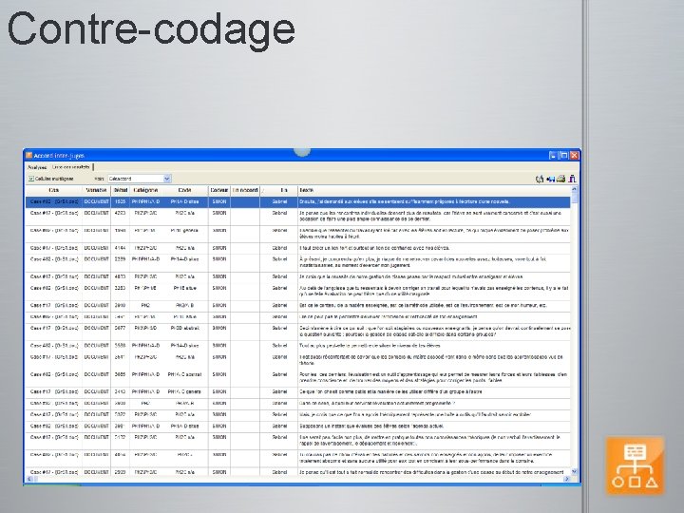
Task: Select the highlighted row starting "Ensuite, j'ai demandé aux élèves"
Action: 298,202
